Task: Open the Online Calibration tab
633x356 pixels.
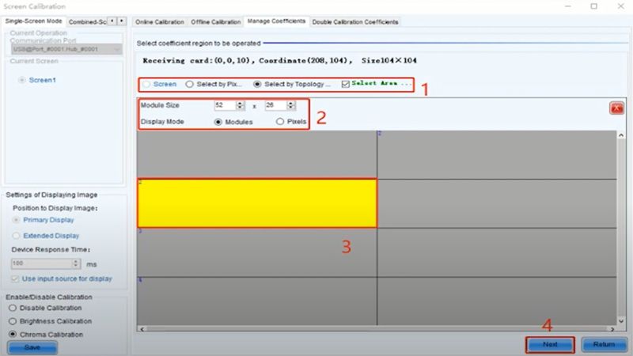Action: point(160,22)
